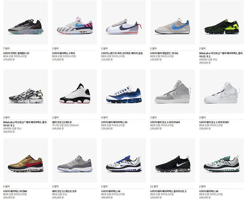Select the black VaporMax Flyknit 2 shoe image
Image resolution: width=249 pixels, height=207 pixels.
tap(173, 160)
